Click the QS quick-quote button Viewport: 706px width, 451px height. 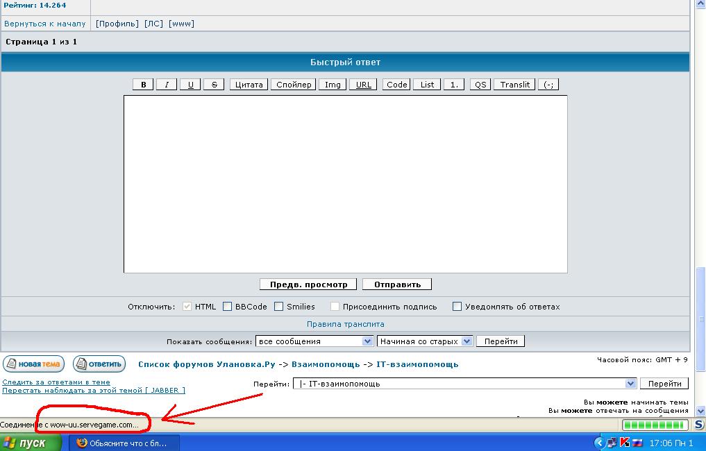pyautogui.click(x=480, y=85)
